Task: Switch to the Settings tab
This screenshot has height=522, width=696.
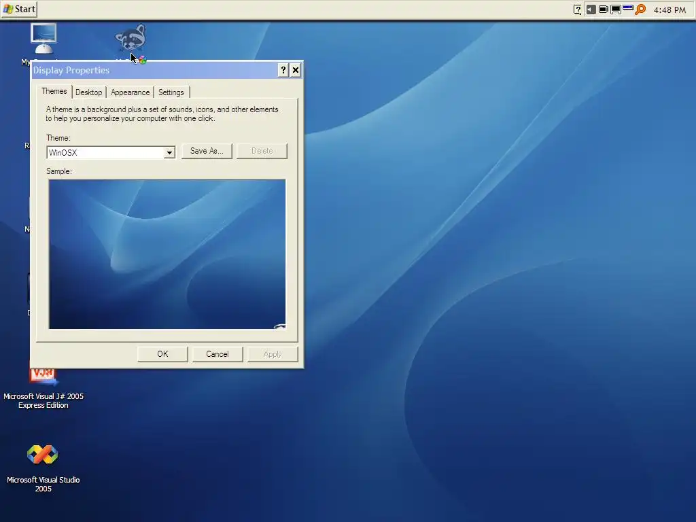Action: 171,92
